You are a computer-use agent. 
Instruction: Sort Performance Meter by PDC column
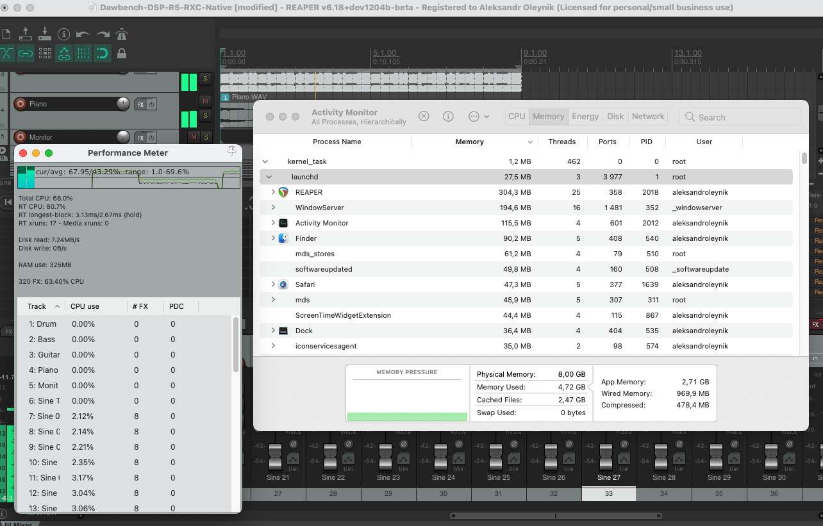click(x=181, y=306)
